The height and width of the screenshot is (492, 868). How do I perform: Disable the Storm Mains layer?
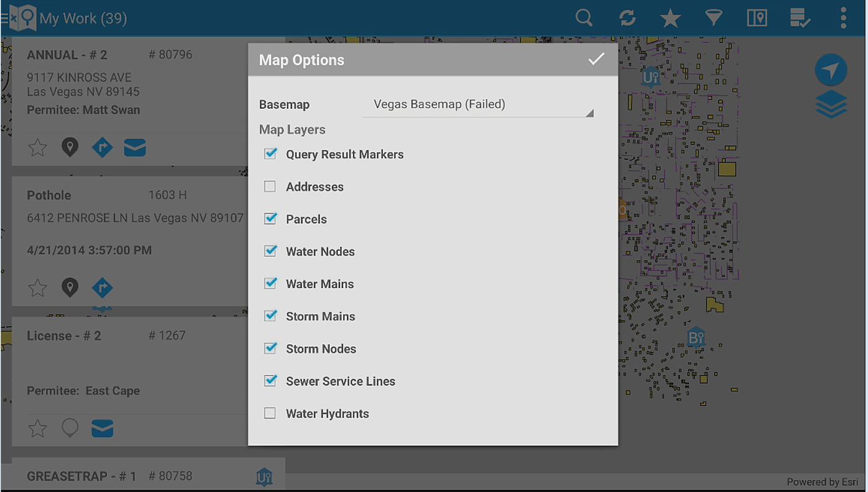click(270, 316)
